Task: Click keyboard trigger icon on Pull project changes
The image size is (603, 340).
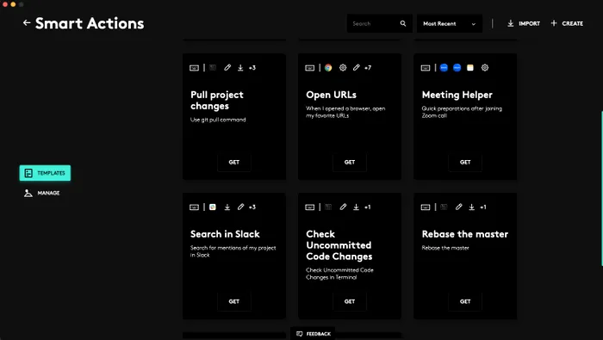Action: (194, 68)
